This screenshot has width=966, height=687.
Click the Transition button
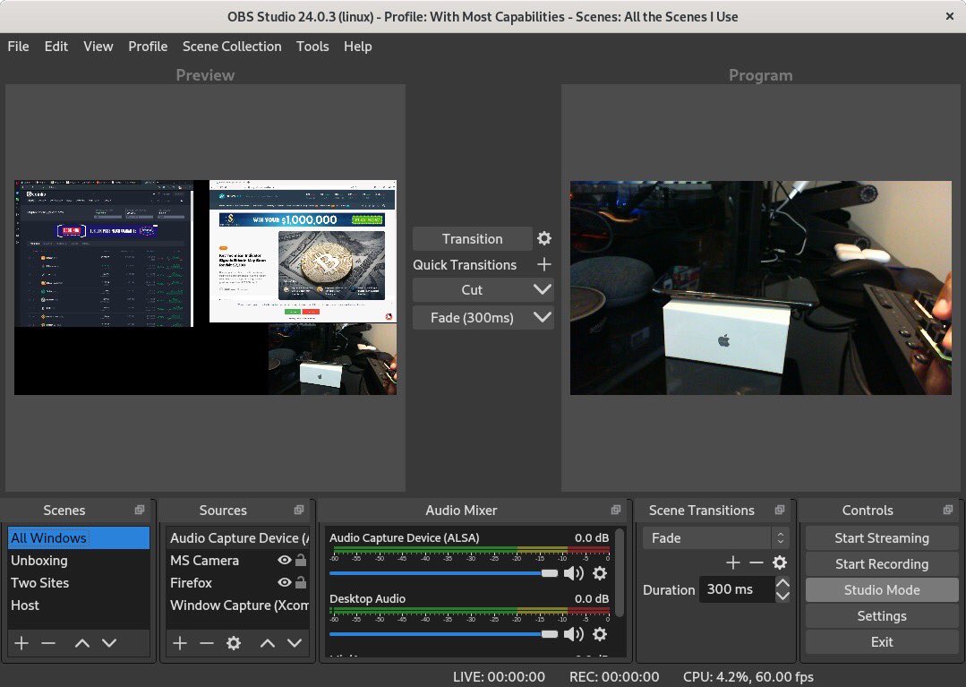pyautogui.click(x=472, y=238)
